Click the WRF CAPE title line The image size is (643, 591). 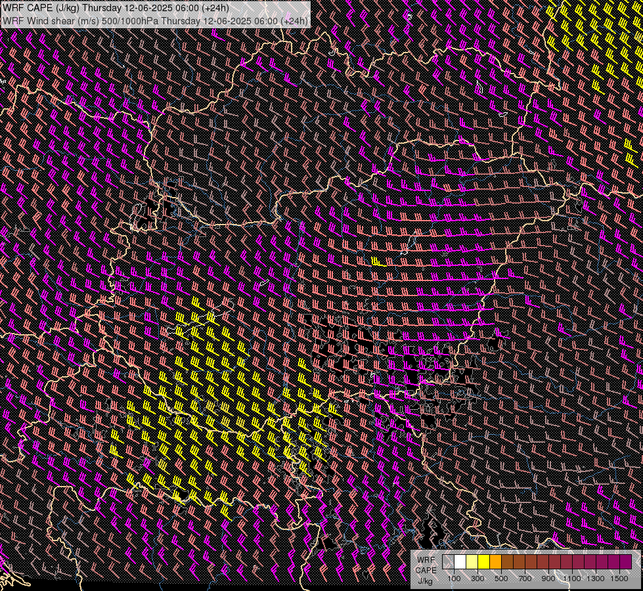point(116,8)
